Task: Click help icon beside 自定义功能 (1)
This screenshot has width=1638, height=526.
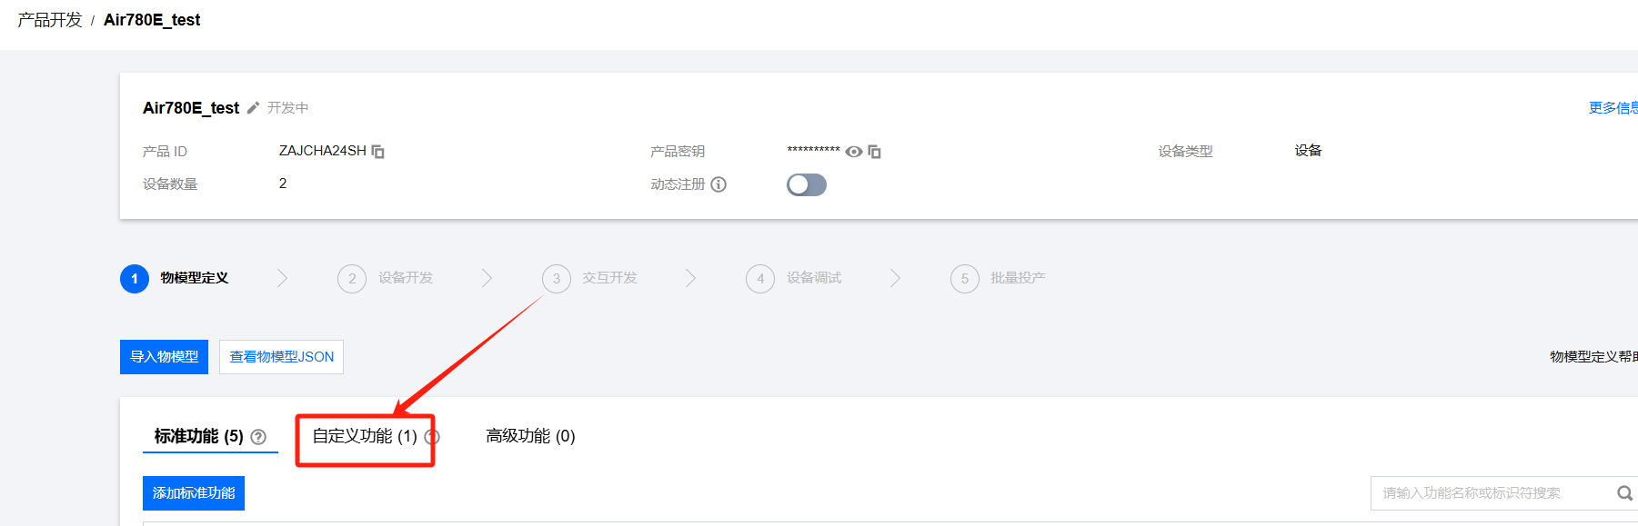Action: (432, 437)
